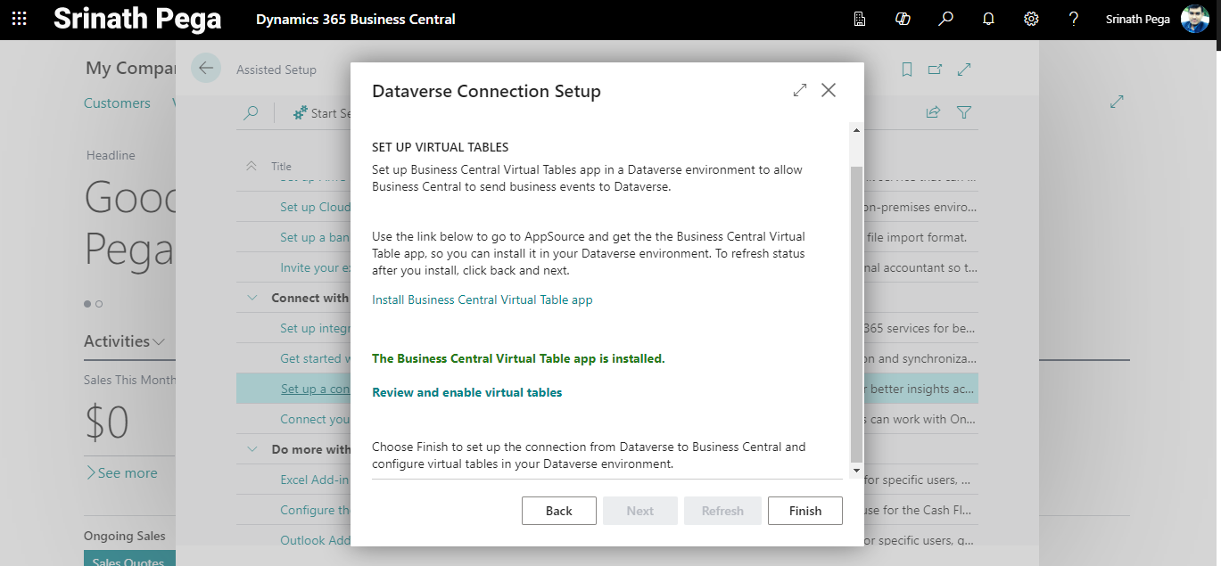
Task: Open the app launcher waffle menu
Action: pyautogui.click(x=19, y=19)
